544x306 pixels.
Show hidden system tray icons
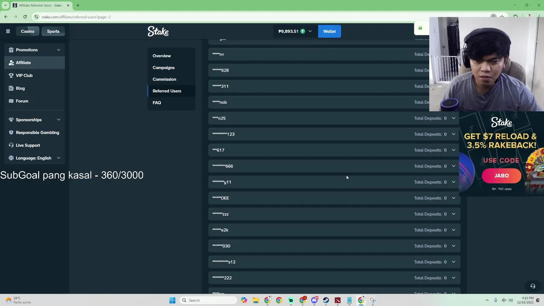click(x=487, y=300)
